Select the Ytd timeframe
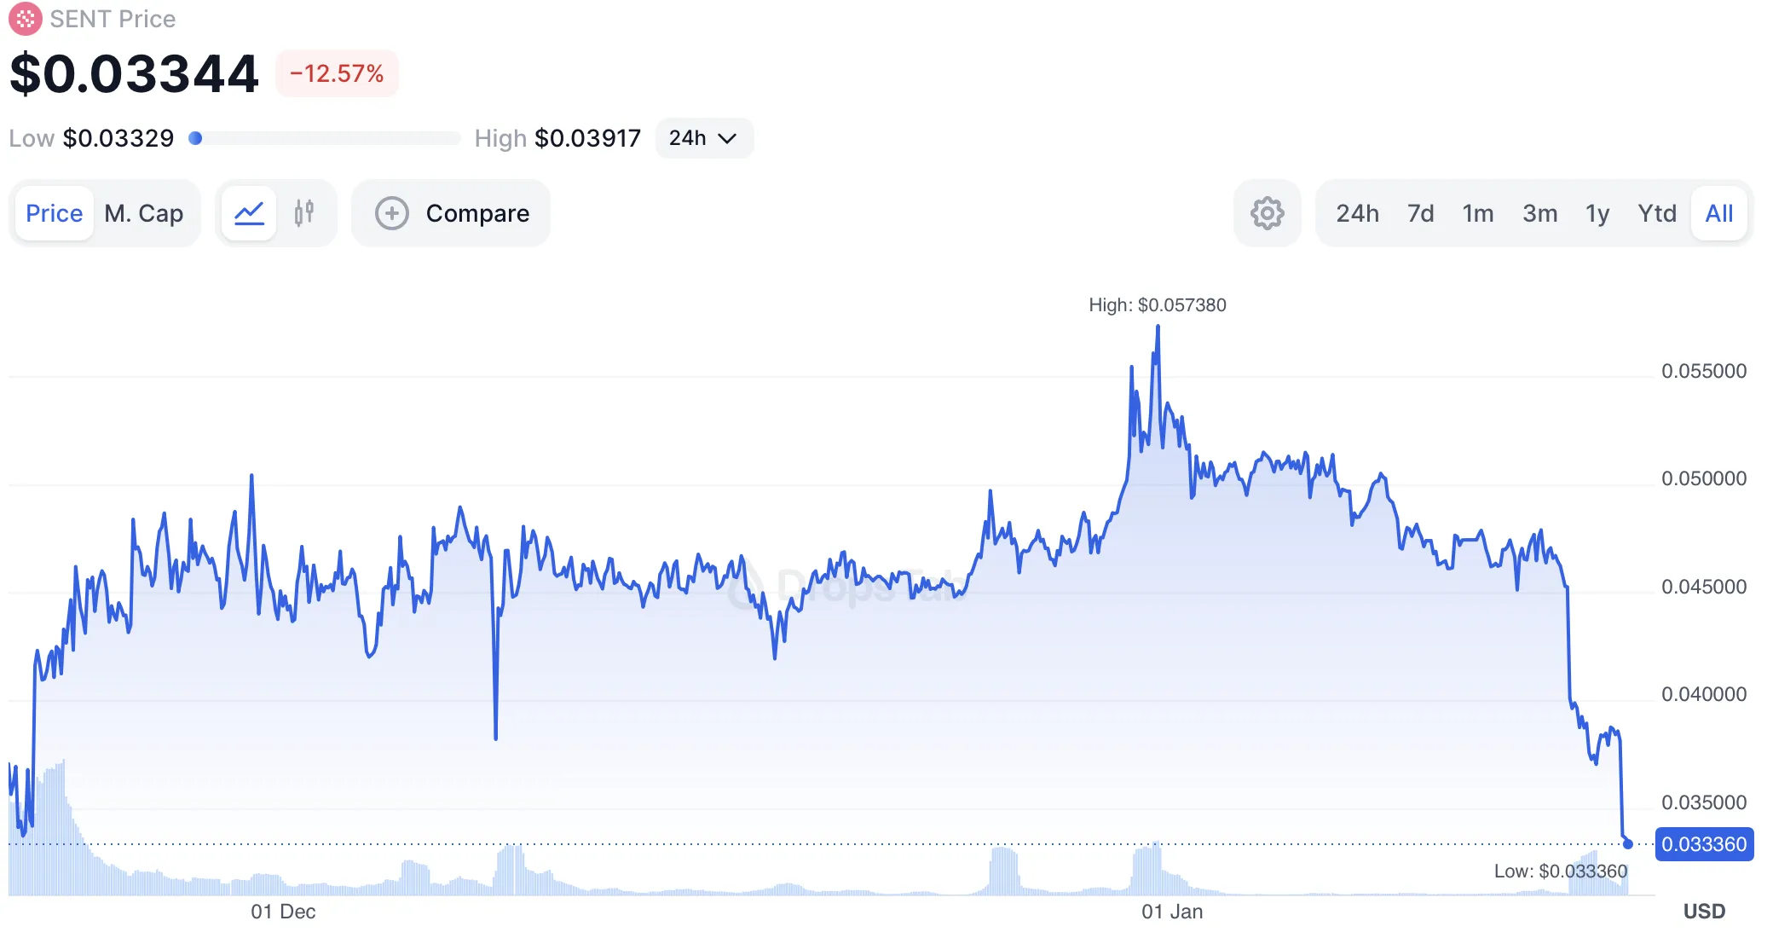 point(1656,213)
